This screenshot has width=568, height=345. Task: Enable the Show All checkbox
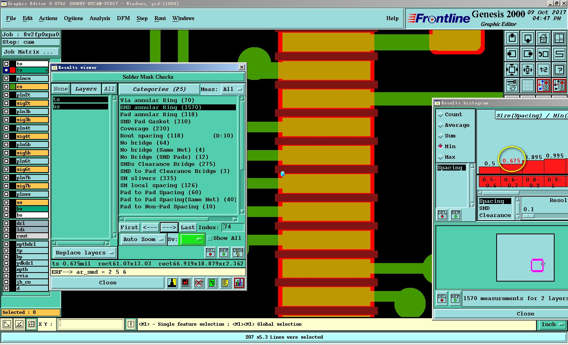coord(210,238)
